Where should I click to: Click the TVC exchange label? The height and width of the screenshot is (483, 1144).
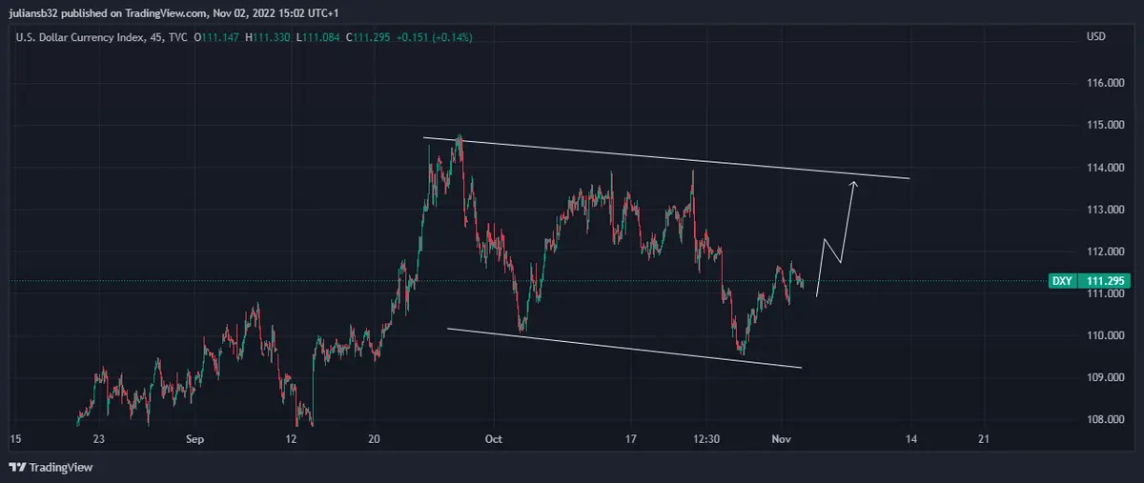point(177,37)
